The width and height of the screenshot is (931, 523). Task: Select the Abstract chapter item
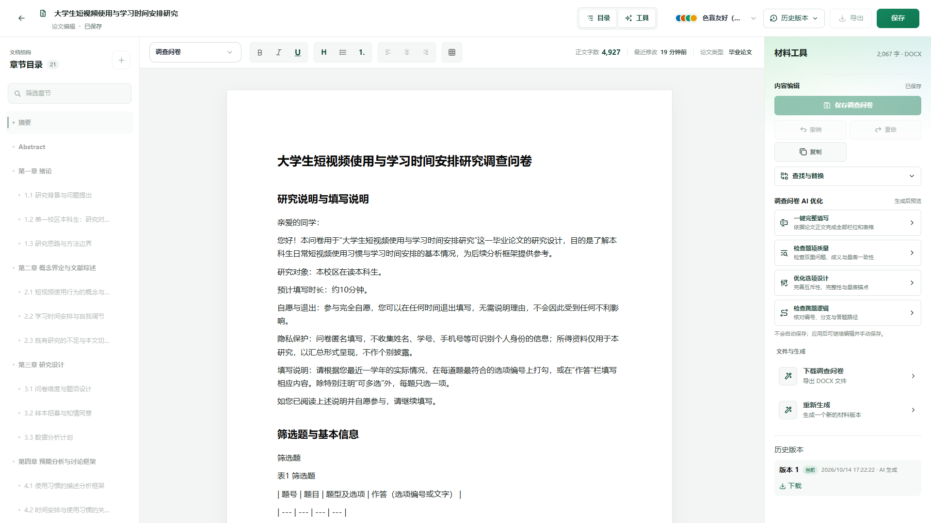[x=70, y=147]
